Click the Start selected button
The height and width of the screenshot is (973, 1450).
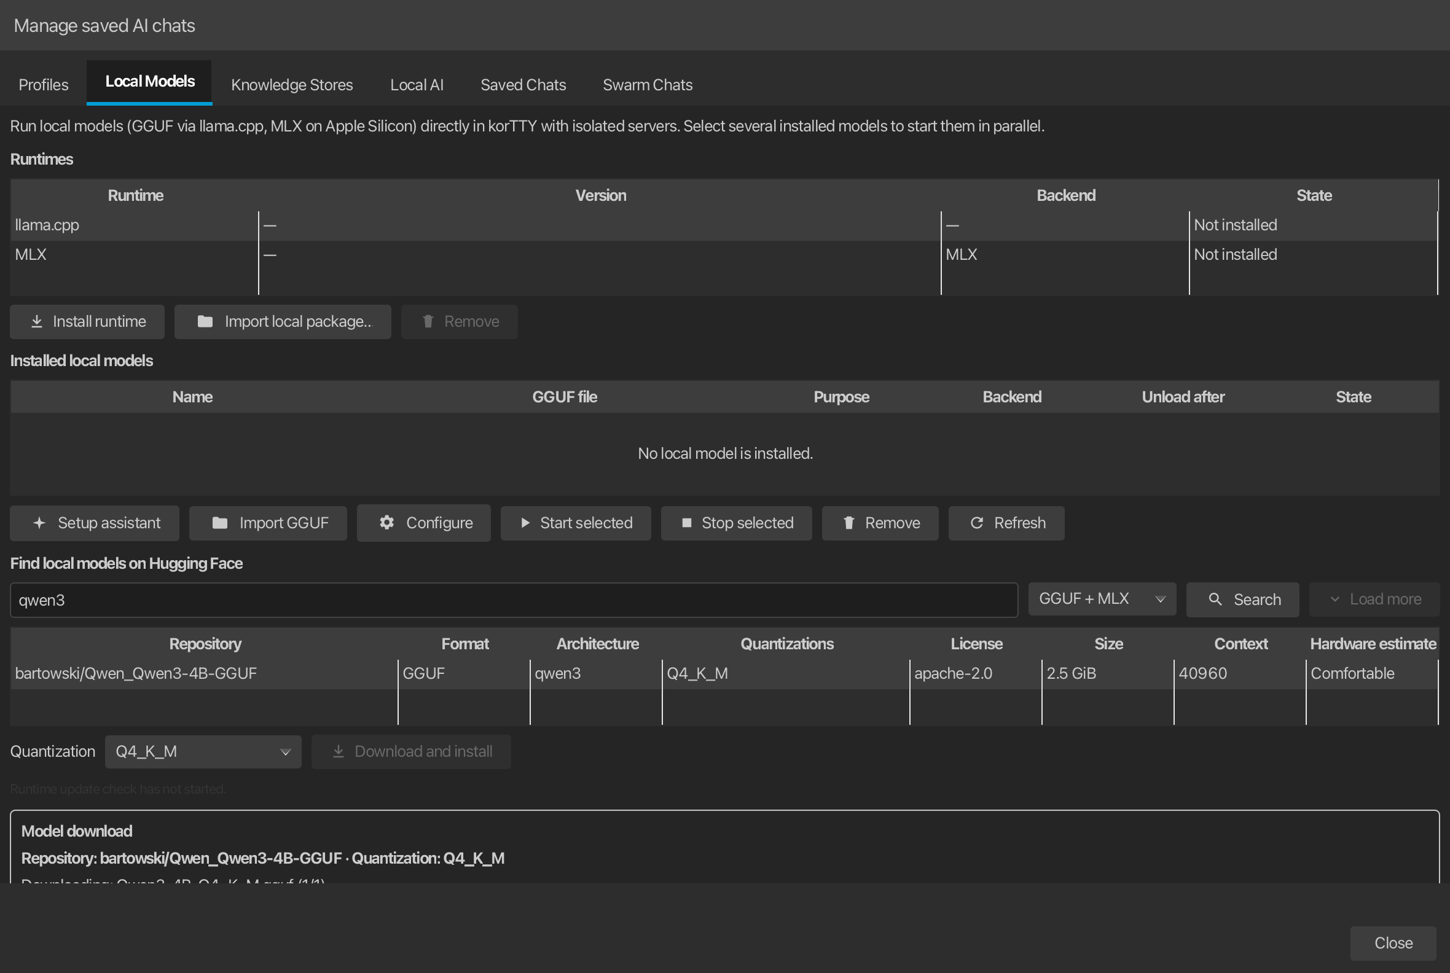click(x=576, y=523)
